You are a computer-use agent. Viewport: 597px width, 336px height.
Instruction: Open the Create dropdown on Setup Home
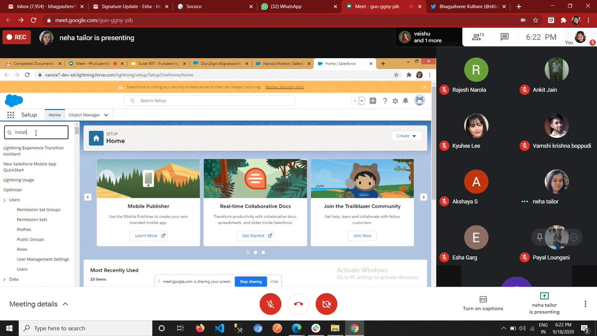click(x=406, y=135)
